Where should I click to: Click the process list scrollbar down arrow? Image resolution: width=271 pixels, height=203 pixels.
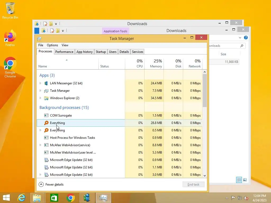pyautogui.click(x=205, y=176)
